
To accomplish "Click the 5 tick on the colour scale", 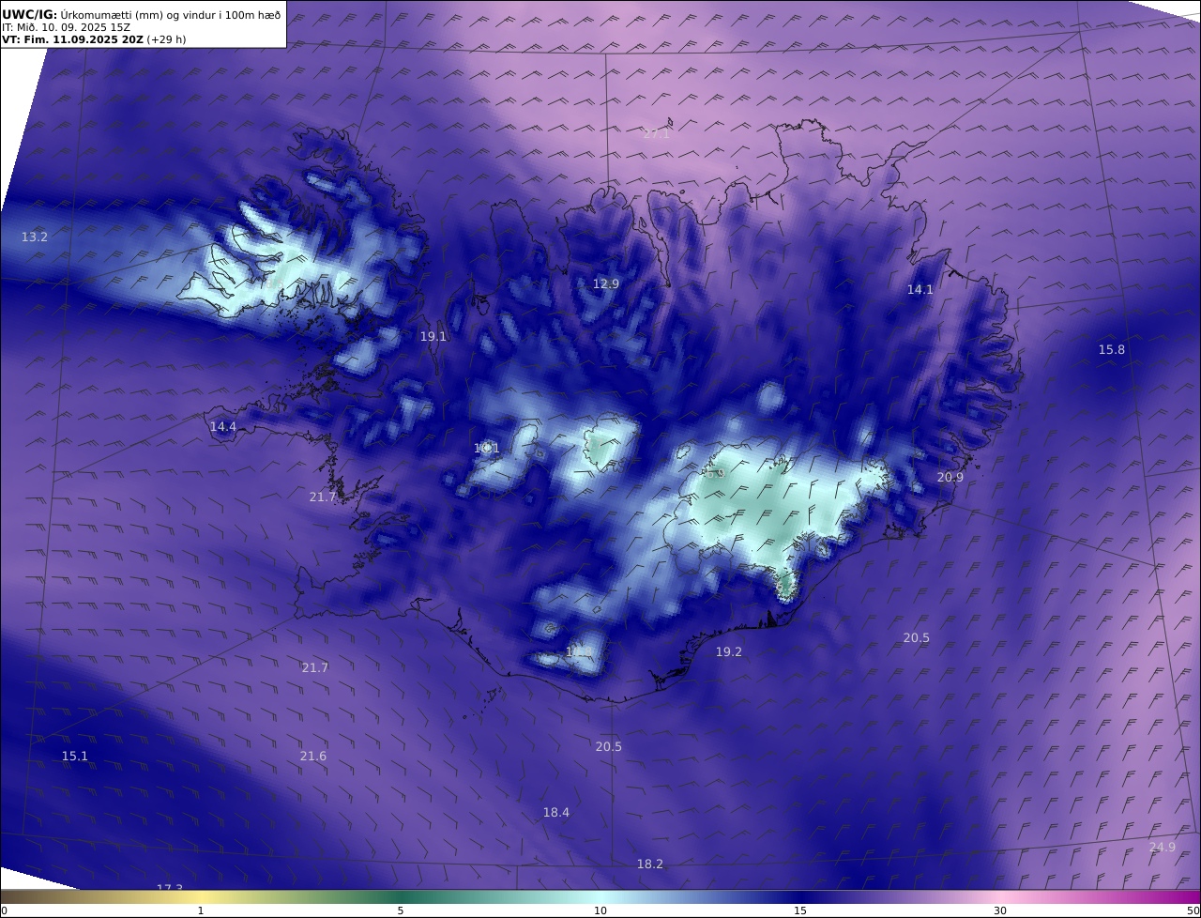I will [x=401, y=910].
